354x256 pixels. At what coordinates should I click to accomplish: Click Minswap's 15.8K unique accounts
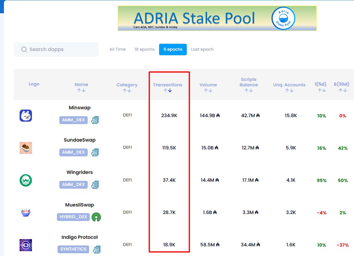coord(291,116)
